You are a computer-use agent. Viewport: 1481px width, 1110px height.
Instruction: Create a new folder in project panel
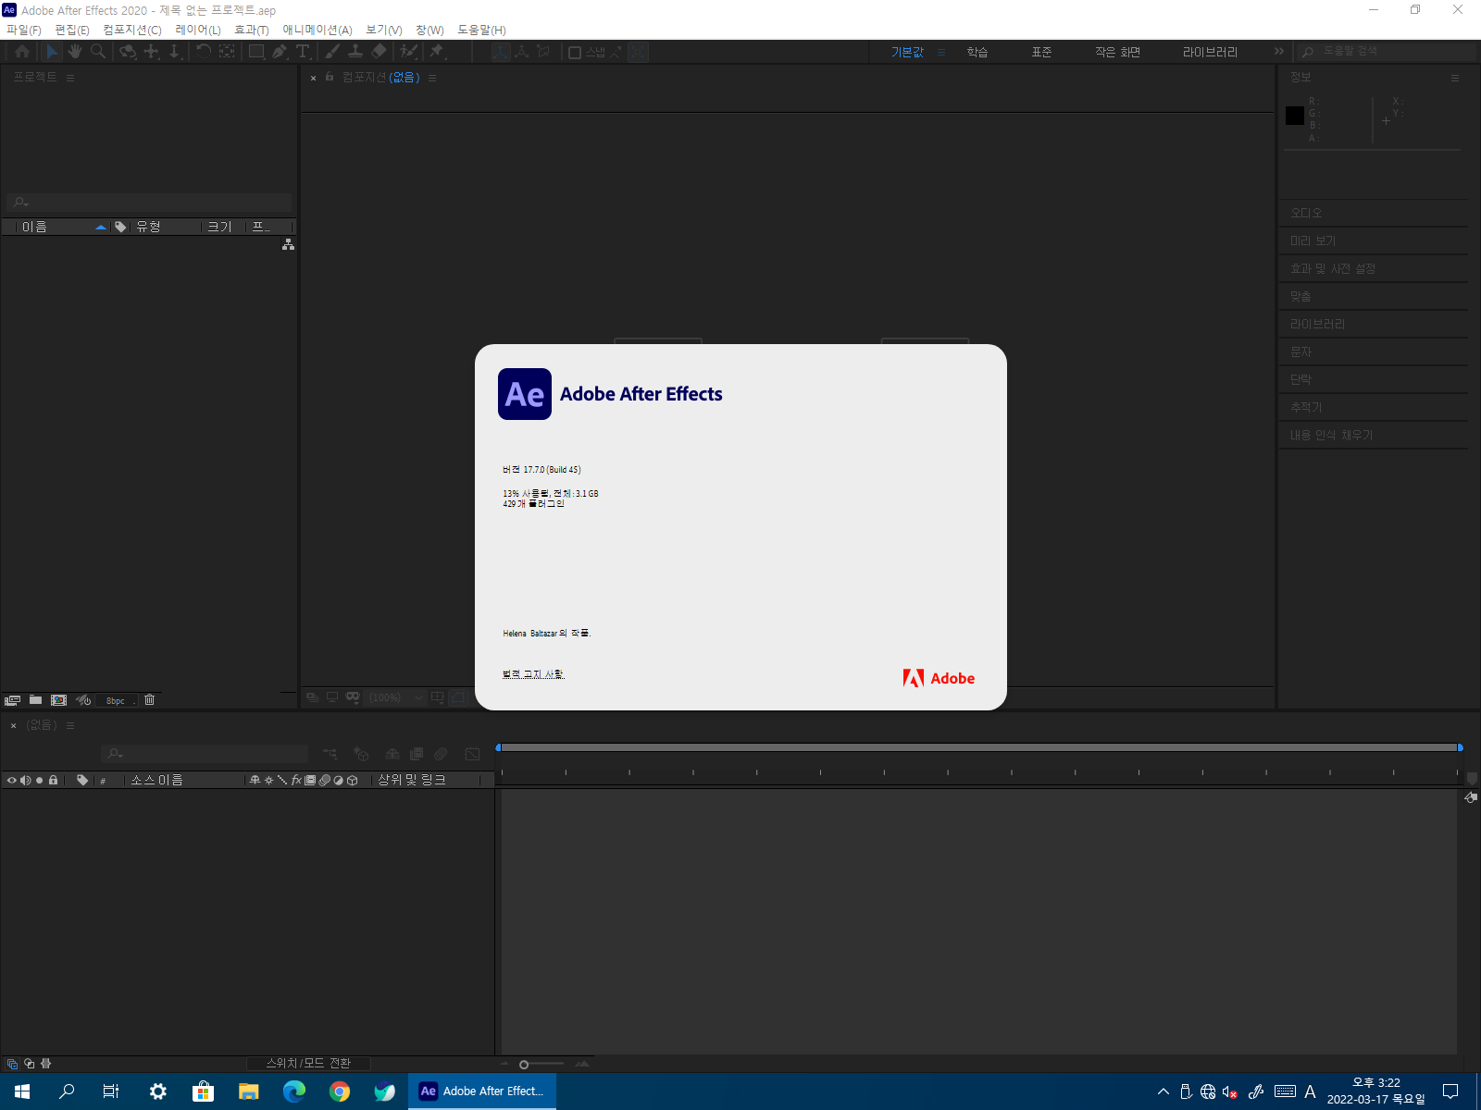[35, 700]
